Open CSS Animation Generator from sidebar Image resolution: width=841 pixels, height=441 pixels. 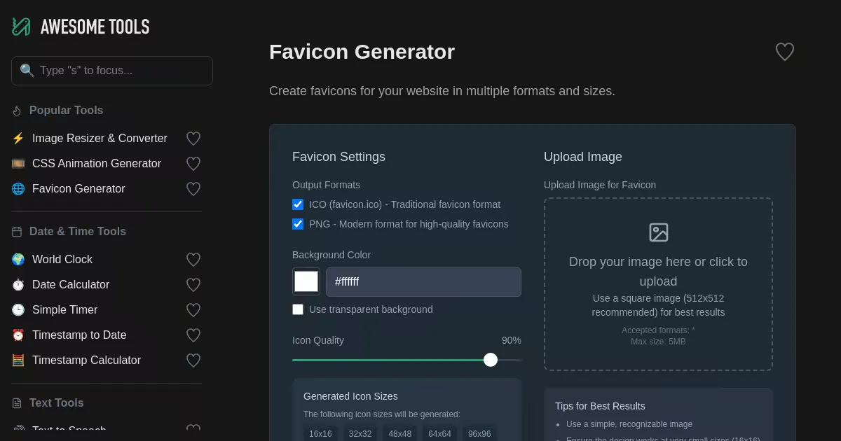tap(97, 164)
